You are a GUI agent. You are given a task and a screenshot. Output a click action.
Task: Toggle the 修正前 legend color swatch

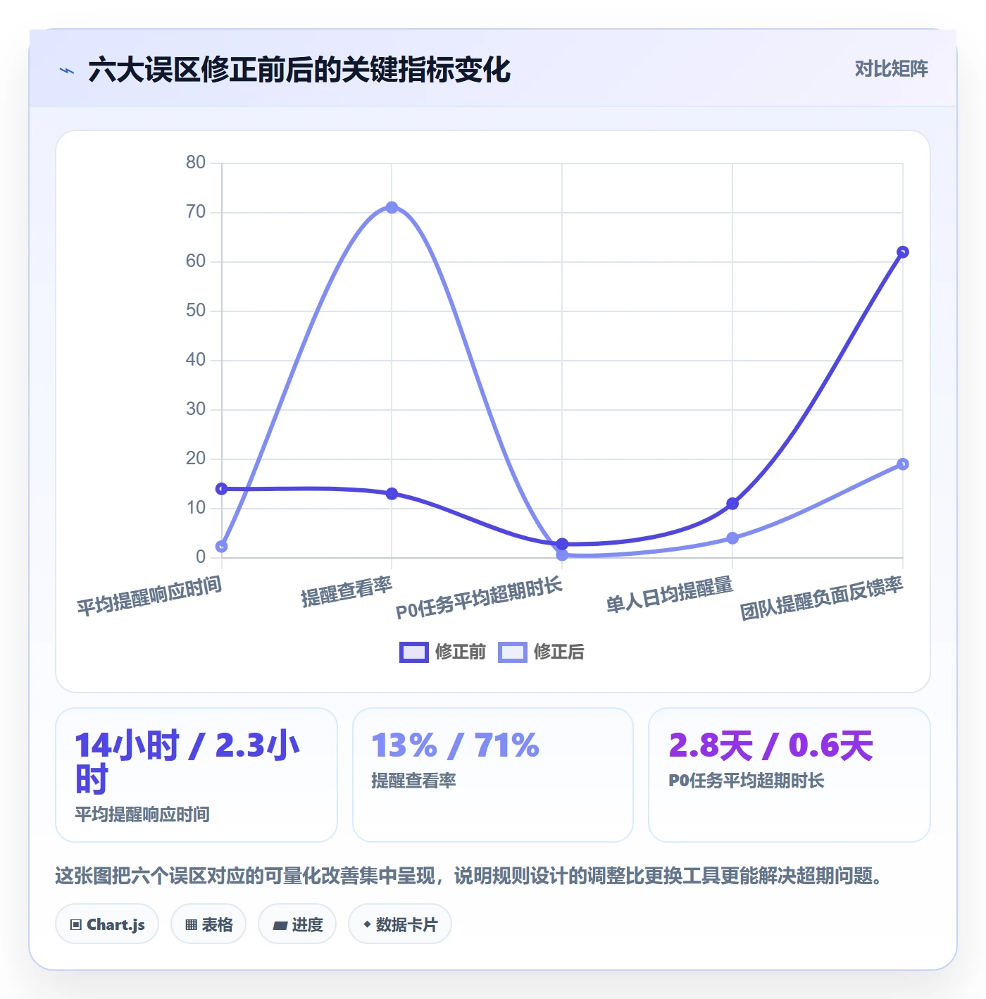pos(413,652)
